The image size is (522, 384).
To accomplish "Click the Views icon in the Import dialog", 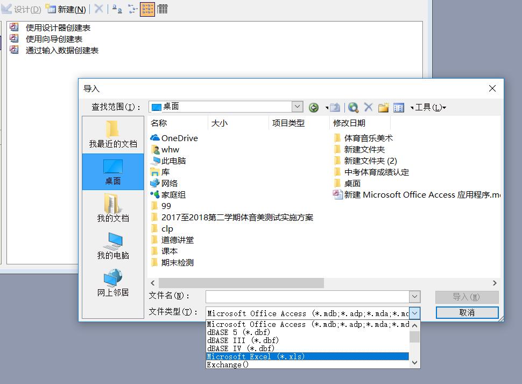I will click(x=398, y=107).
